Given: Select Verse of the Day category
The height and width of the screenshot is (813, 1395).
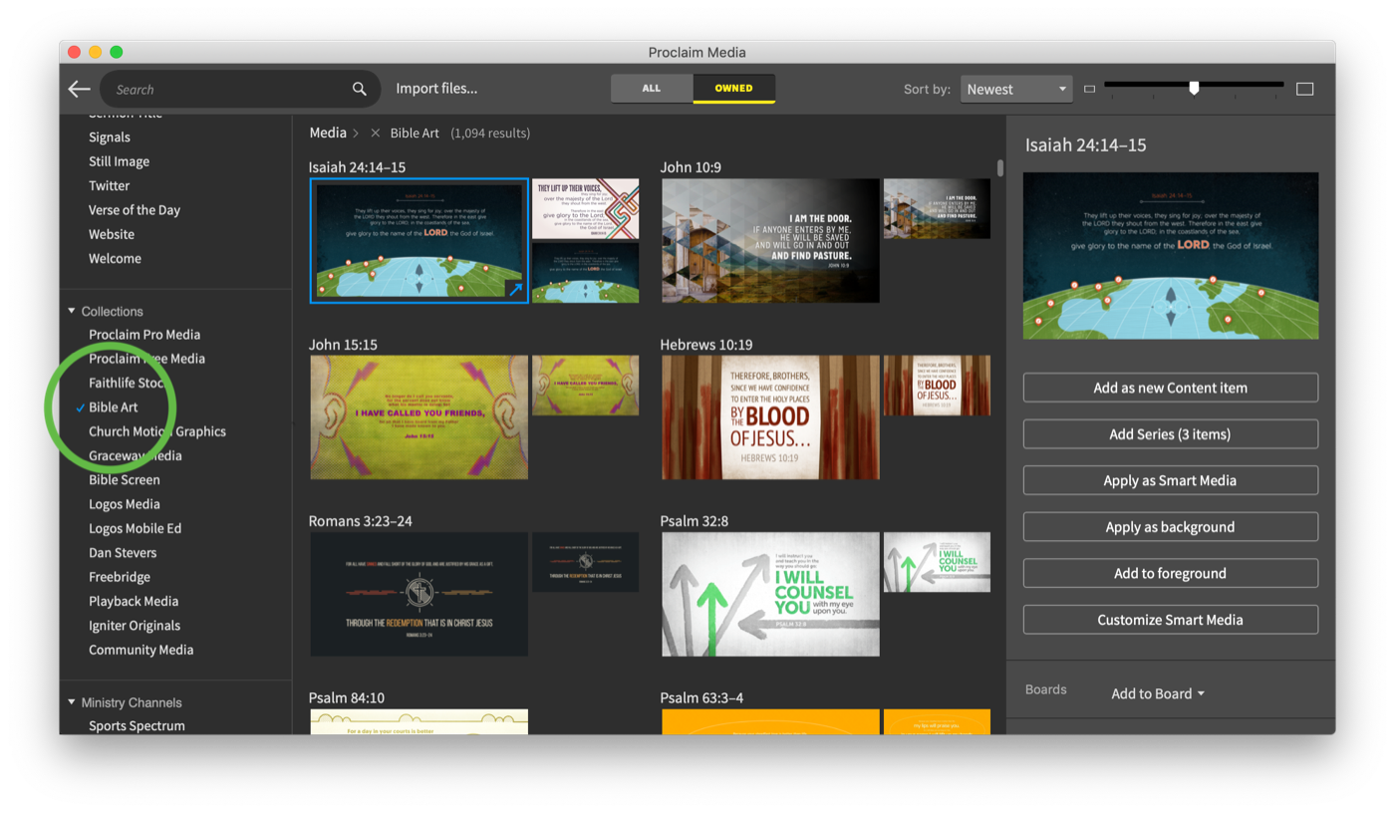Looking at the screenshot, I should 135,209.
